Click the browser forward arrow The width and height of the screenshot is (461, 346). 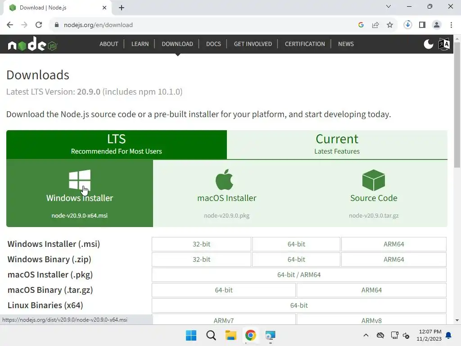(24, 25)
